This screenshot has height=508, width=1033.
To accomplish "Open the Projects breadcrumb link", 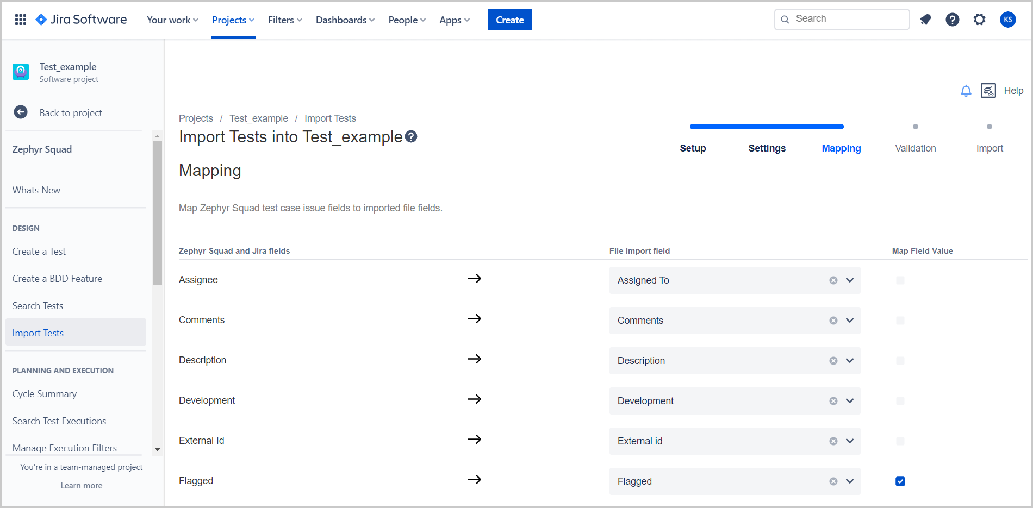I will tap(196, 118).
